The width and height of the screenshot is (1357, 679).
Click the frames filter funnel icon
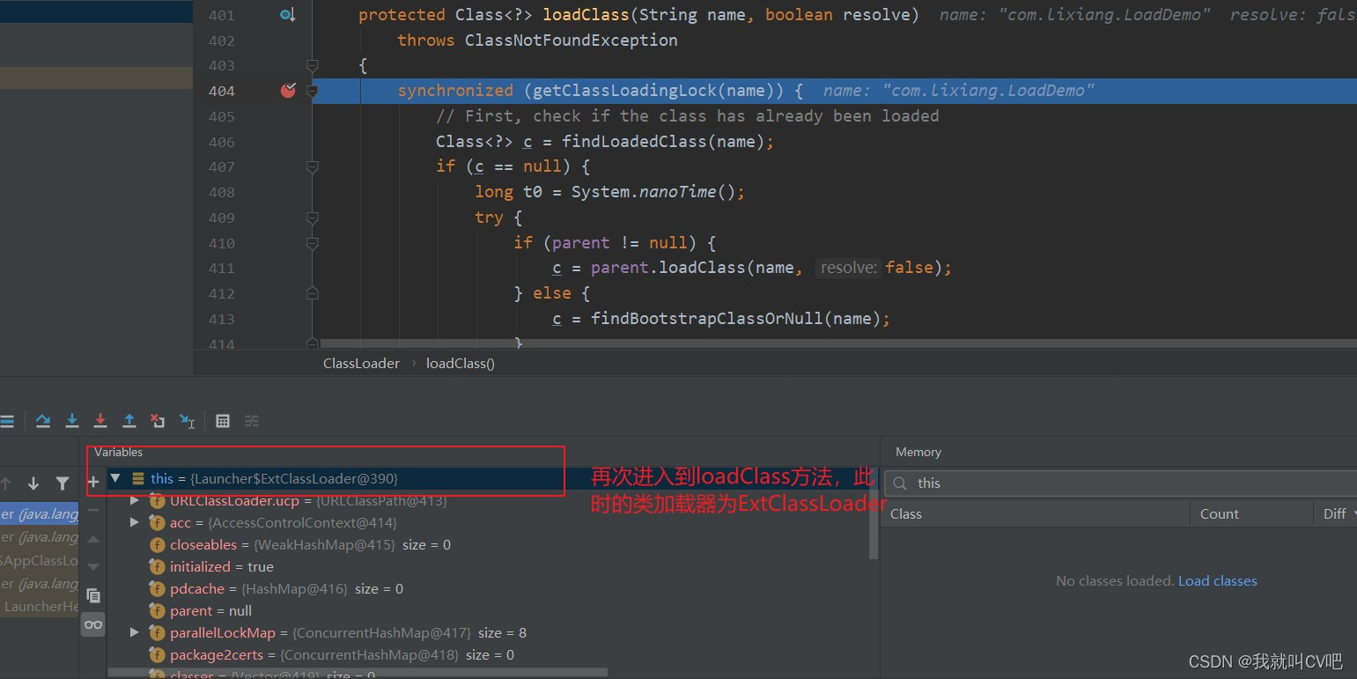(x=62, y=483)
